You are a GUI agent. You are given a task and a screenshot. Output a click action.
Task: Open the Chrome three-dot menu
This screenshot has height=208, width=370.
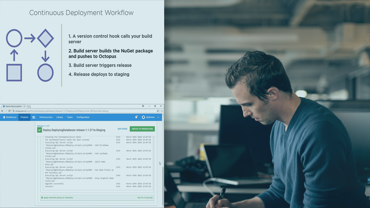(162, 111)
